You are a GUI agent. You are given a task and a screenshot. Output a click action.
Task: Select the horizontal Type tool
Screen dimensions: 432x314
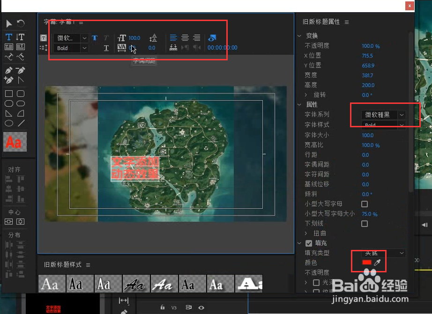click(x=9, y=37)
